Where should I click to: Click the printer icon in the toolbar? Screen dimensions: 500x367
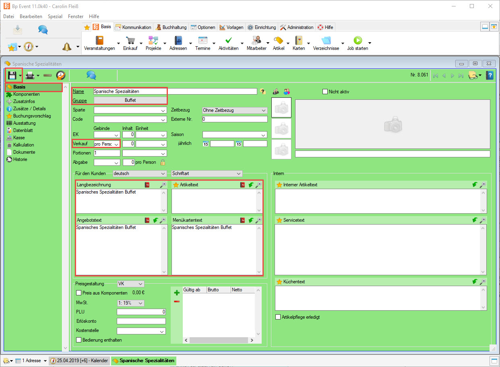tap(30, 75)
